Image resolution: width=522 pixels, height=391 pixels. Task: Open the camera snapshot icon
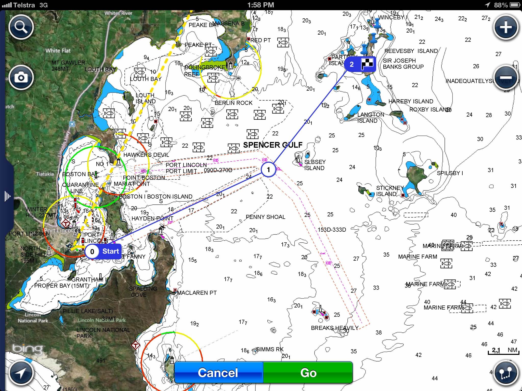coord(21,77)
